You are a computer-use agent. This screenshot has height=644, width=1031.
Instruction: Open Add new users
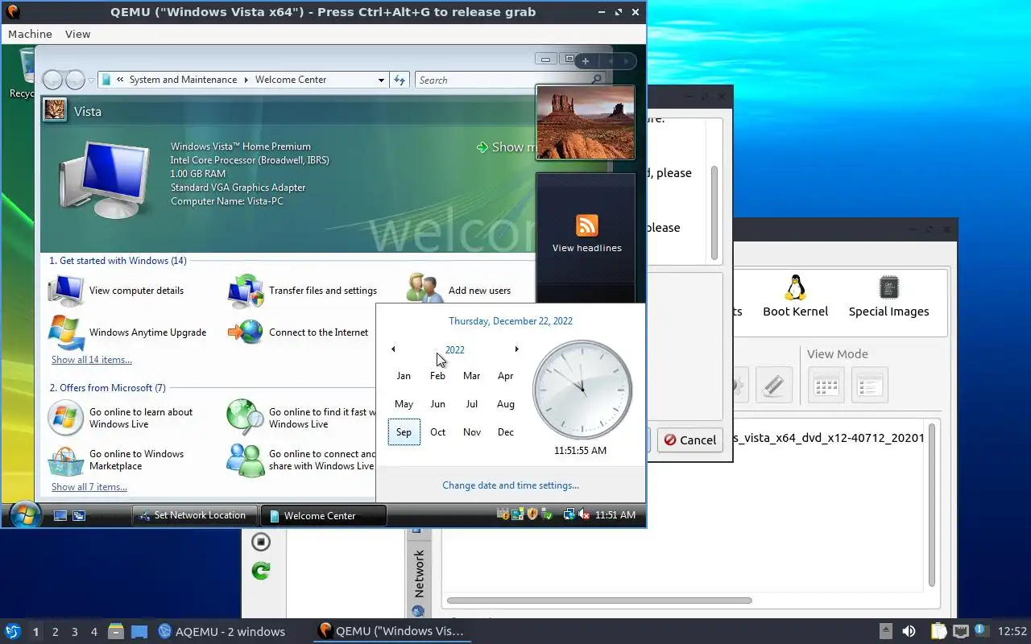(x=459, y=291)
